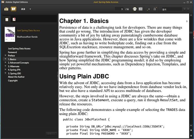Screen dimensions: 194x139
Task: Click the page number 9 margin label
Action: (187, 21)
